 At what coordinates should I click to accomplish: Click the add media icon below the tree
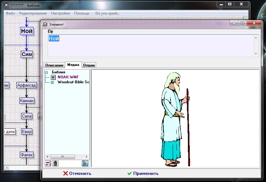(x=48, y=164)
